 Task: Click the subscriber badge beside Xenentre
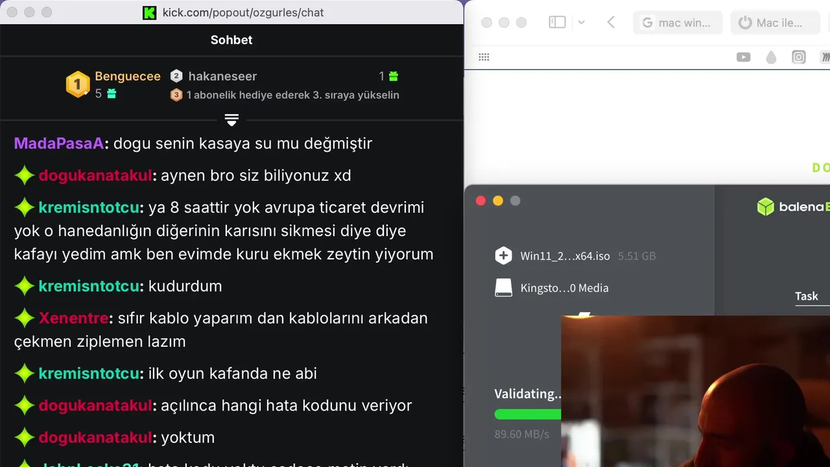[x=25, y=318]
